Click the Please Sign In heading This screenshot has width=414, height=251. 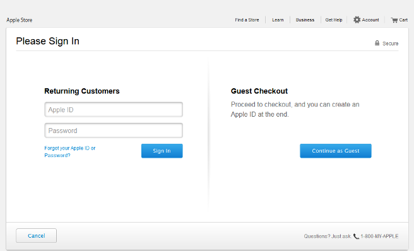(47, 41)
